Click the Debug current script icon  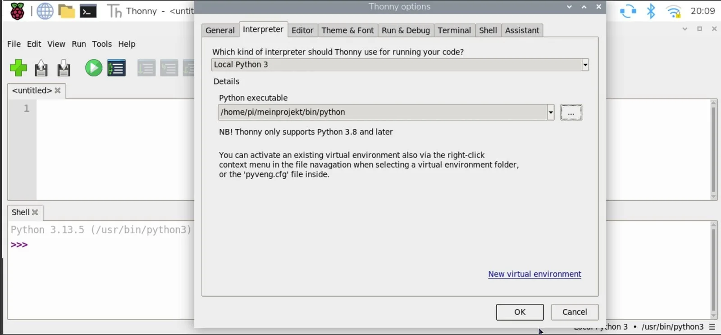pyautogui.click(x=116, y=68)
